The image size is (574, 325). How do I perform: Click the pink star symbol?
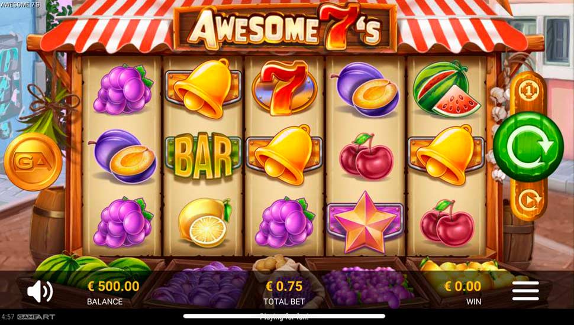(365, 222)
